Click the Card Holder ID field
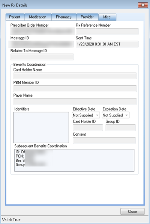This screenshot has height=224, width=150. [x=88, y=128]
